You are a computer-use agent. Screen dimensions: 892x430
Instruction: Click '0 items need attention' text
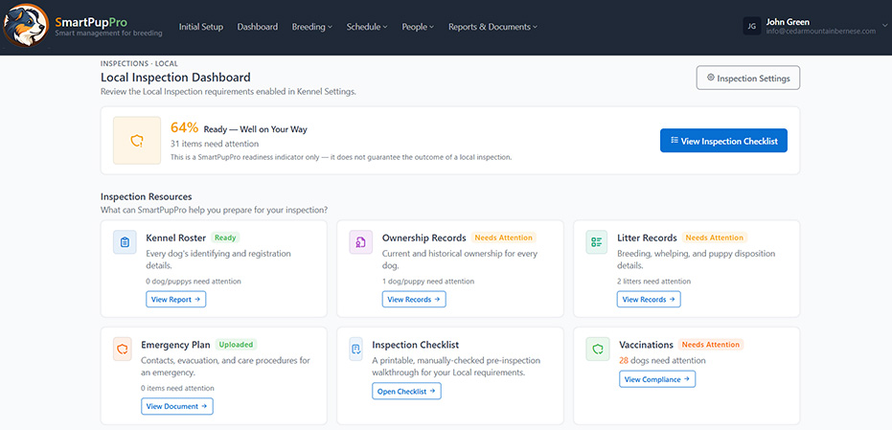pyautogui.click(x=177, y=388)
